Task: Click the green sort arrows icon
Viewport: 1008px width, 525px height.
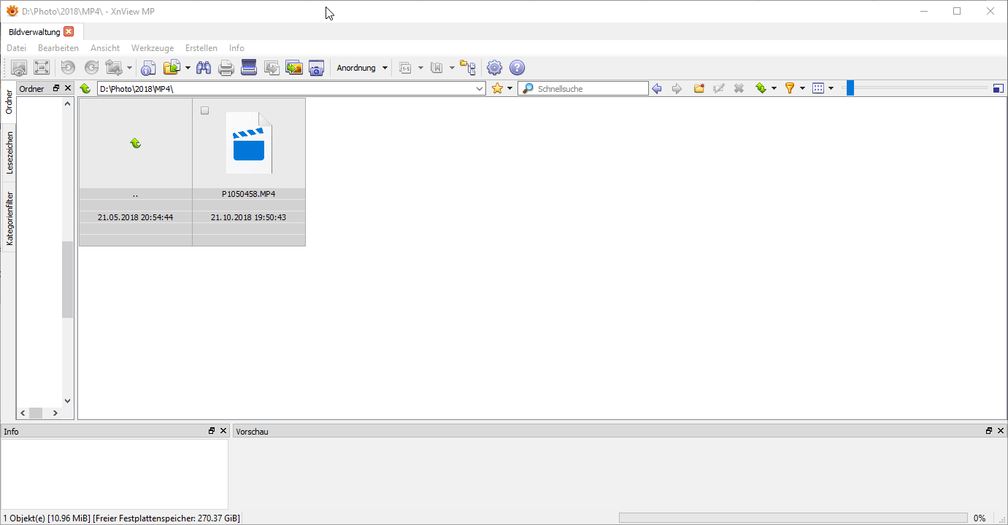Action: coord(761,88)
